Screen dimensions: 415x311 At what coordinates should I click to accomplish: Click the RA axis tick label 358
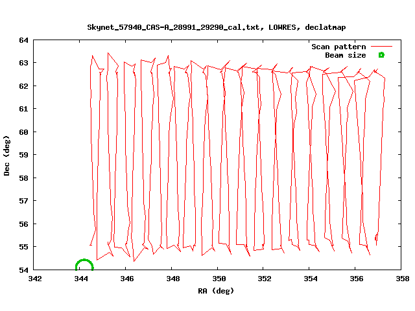403,279
